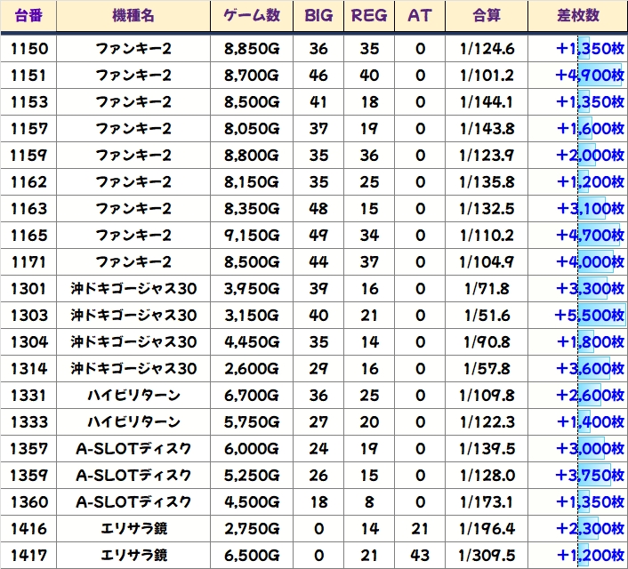Select machine number 1150 cell

29,49
